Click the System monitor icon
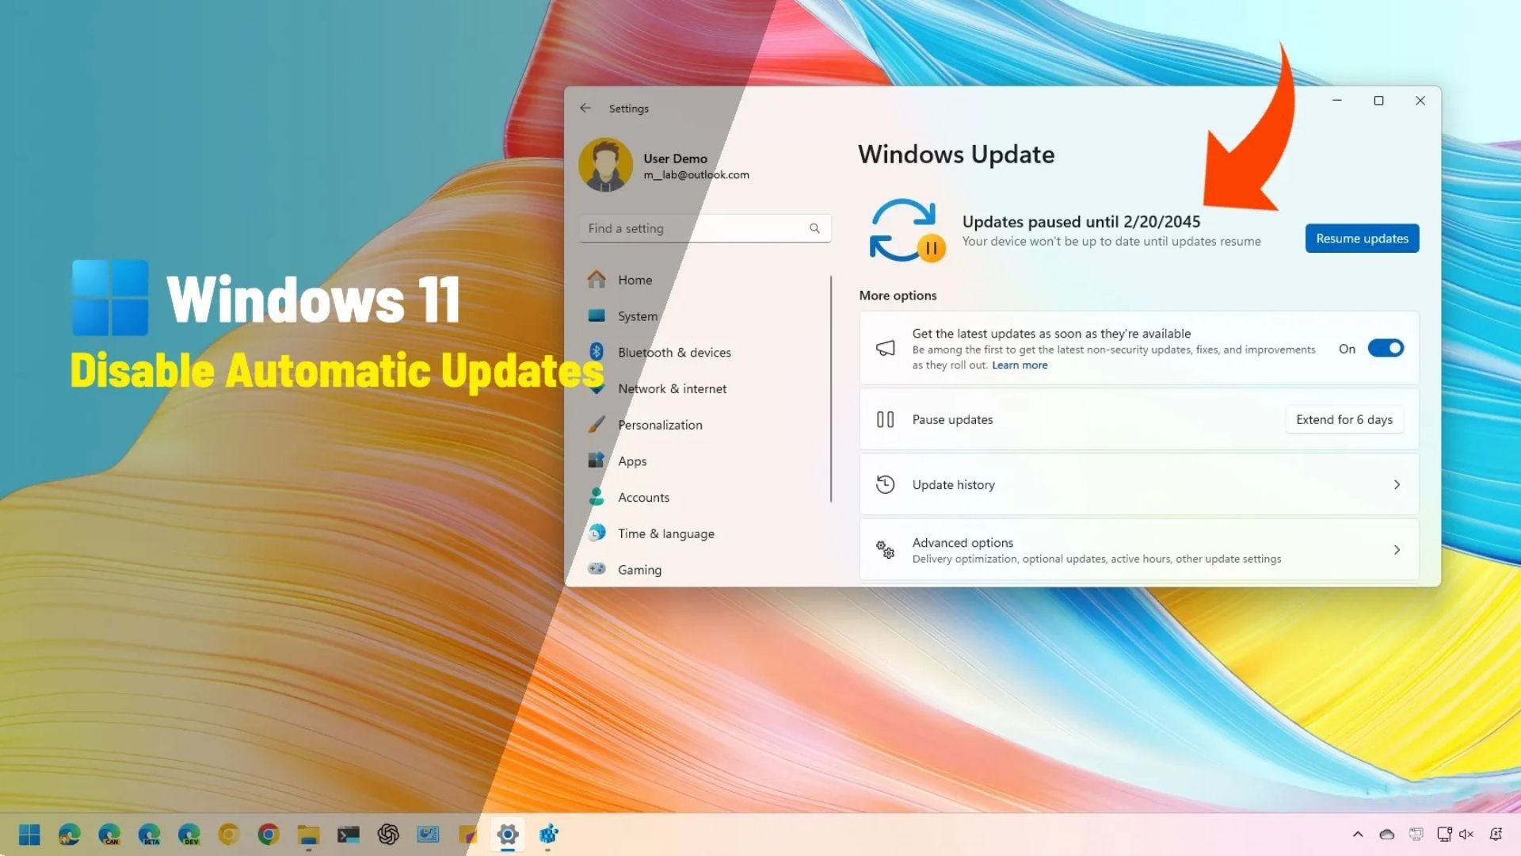Screen dimensions: 1521x856 tap(597, 315)
